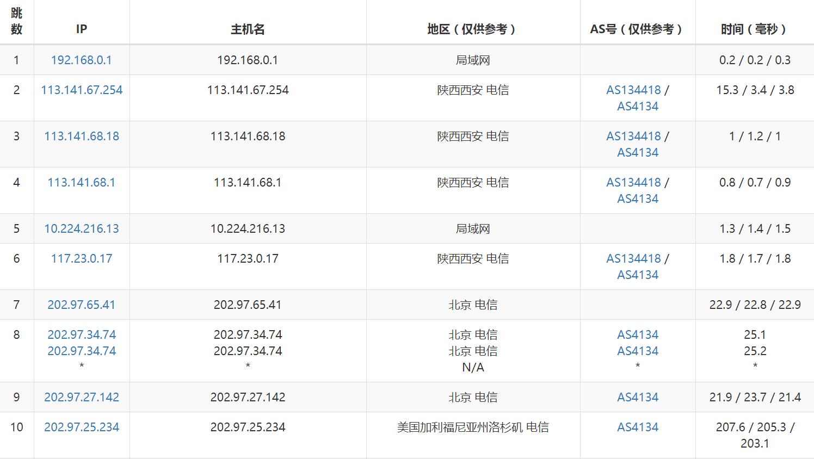Open AS4134 link in hop 9 row
This screenshot has width=814, height=459.
638,397
